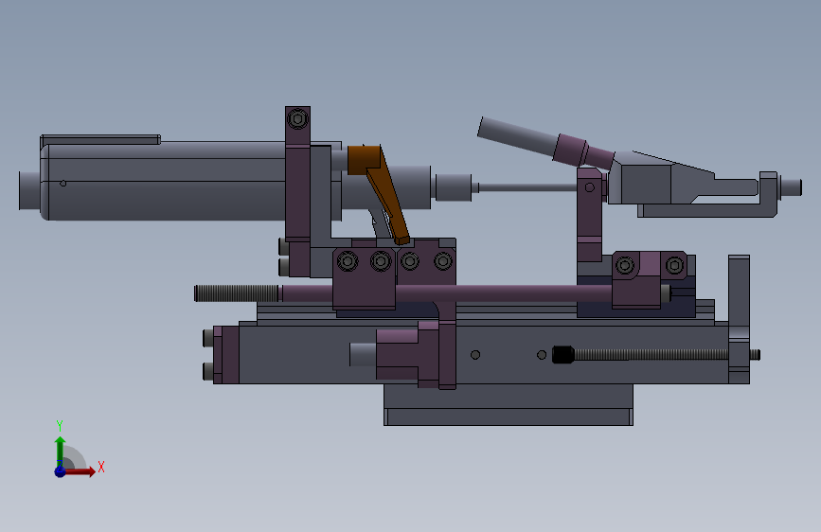The width and height of the screenshot is (821, 532).
Task: Select the end cap at cylinder's far left
Action: point(29,190)
